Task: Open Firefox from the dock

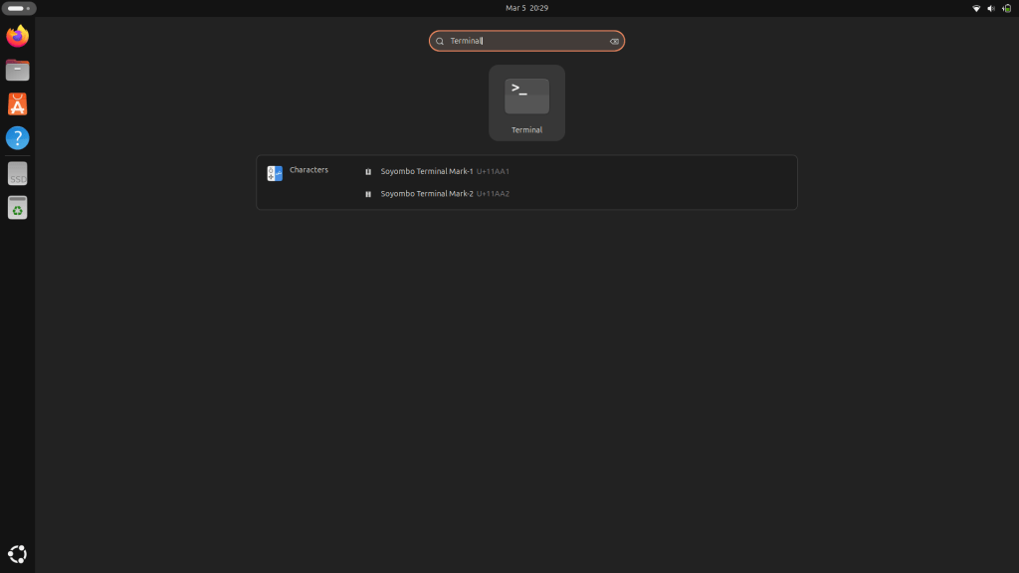Action: click(x=17, y=37)
